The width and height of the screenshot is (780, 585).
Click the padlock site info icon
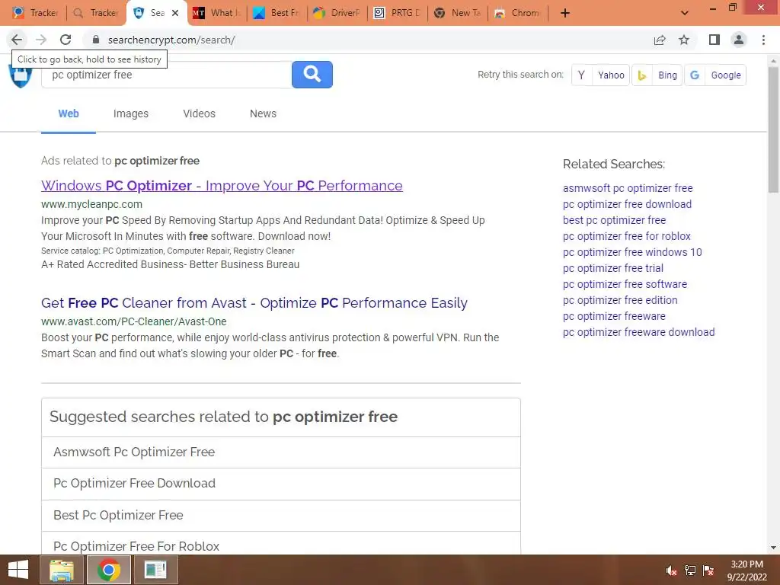96,40
